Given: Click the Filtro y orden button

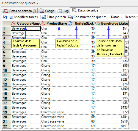Looking at the screenshot, I should point(54,17).
